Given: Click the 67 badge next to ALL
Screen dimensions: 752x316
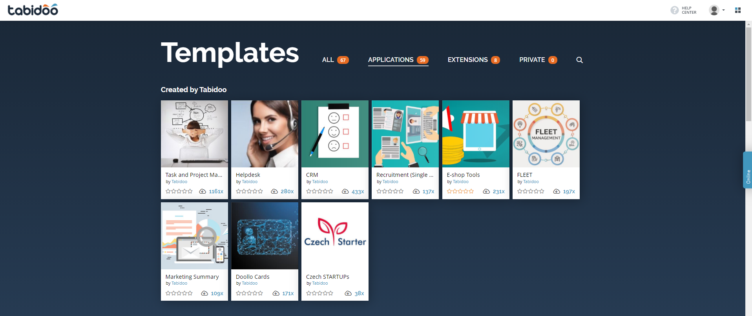Looking at the screenshot, I should tap(343, 60).
